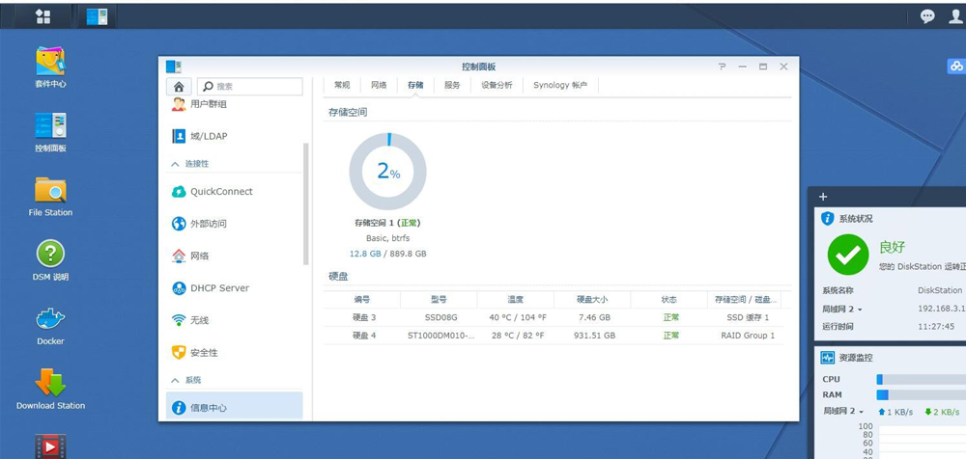The image size is (966, 459).
Task: Click the storage usage donut chart
Action: [x=387, y=172]
